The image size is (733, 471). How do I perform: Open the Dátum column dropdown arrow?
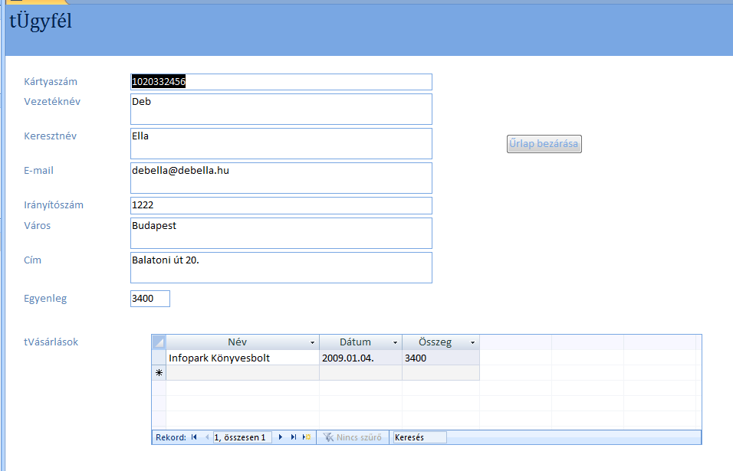[x=395, y=342]
